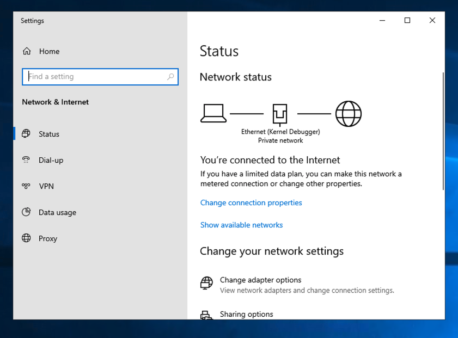Open Change adapter options
This screenshot has height=338, width=458.
point(260,280)
